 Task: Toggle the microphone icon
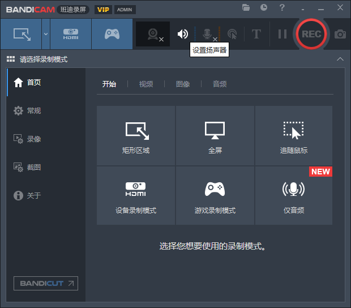coord(207,34)
